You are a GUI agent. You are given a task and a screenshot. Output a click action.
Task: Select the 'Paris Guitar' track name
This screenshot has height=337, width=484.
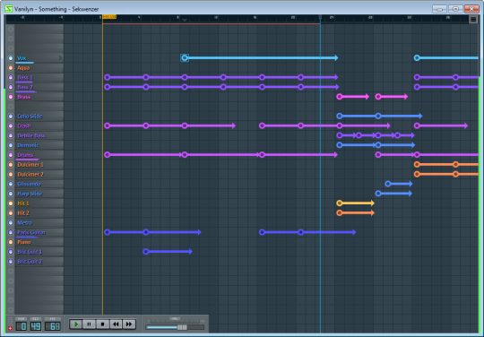31,232
